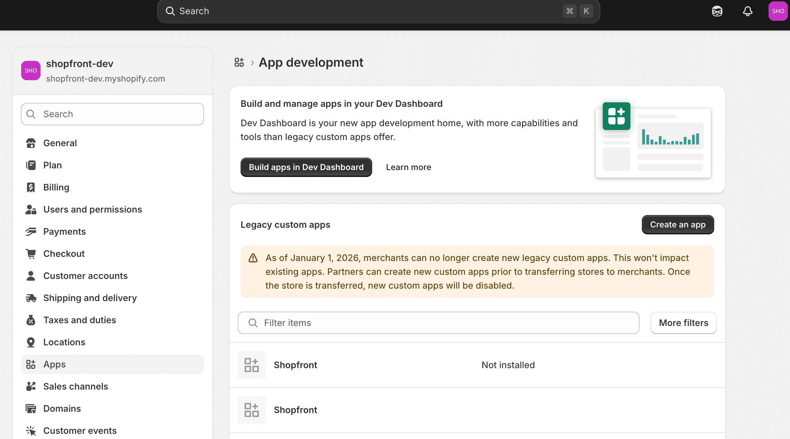Open the notifications bell

pyautogui.click(x=748, y=11)
